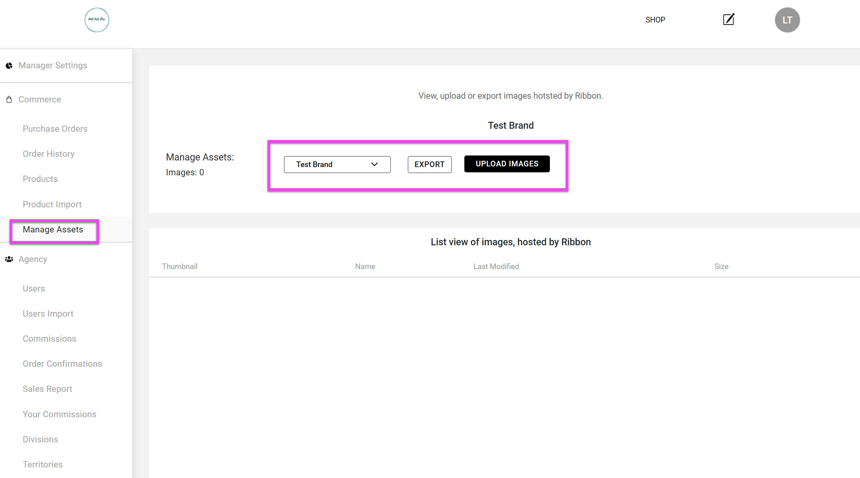
Task: Click the Commerce shopping bag icon
Action: [9, 99]
